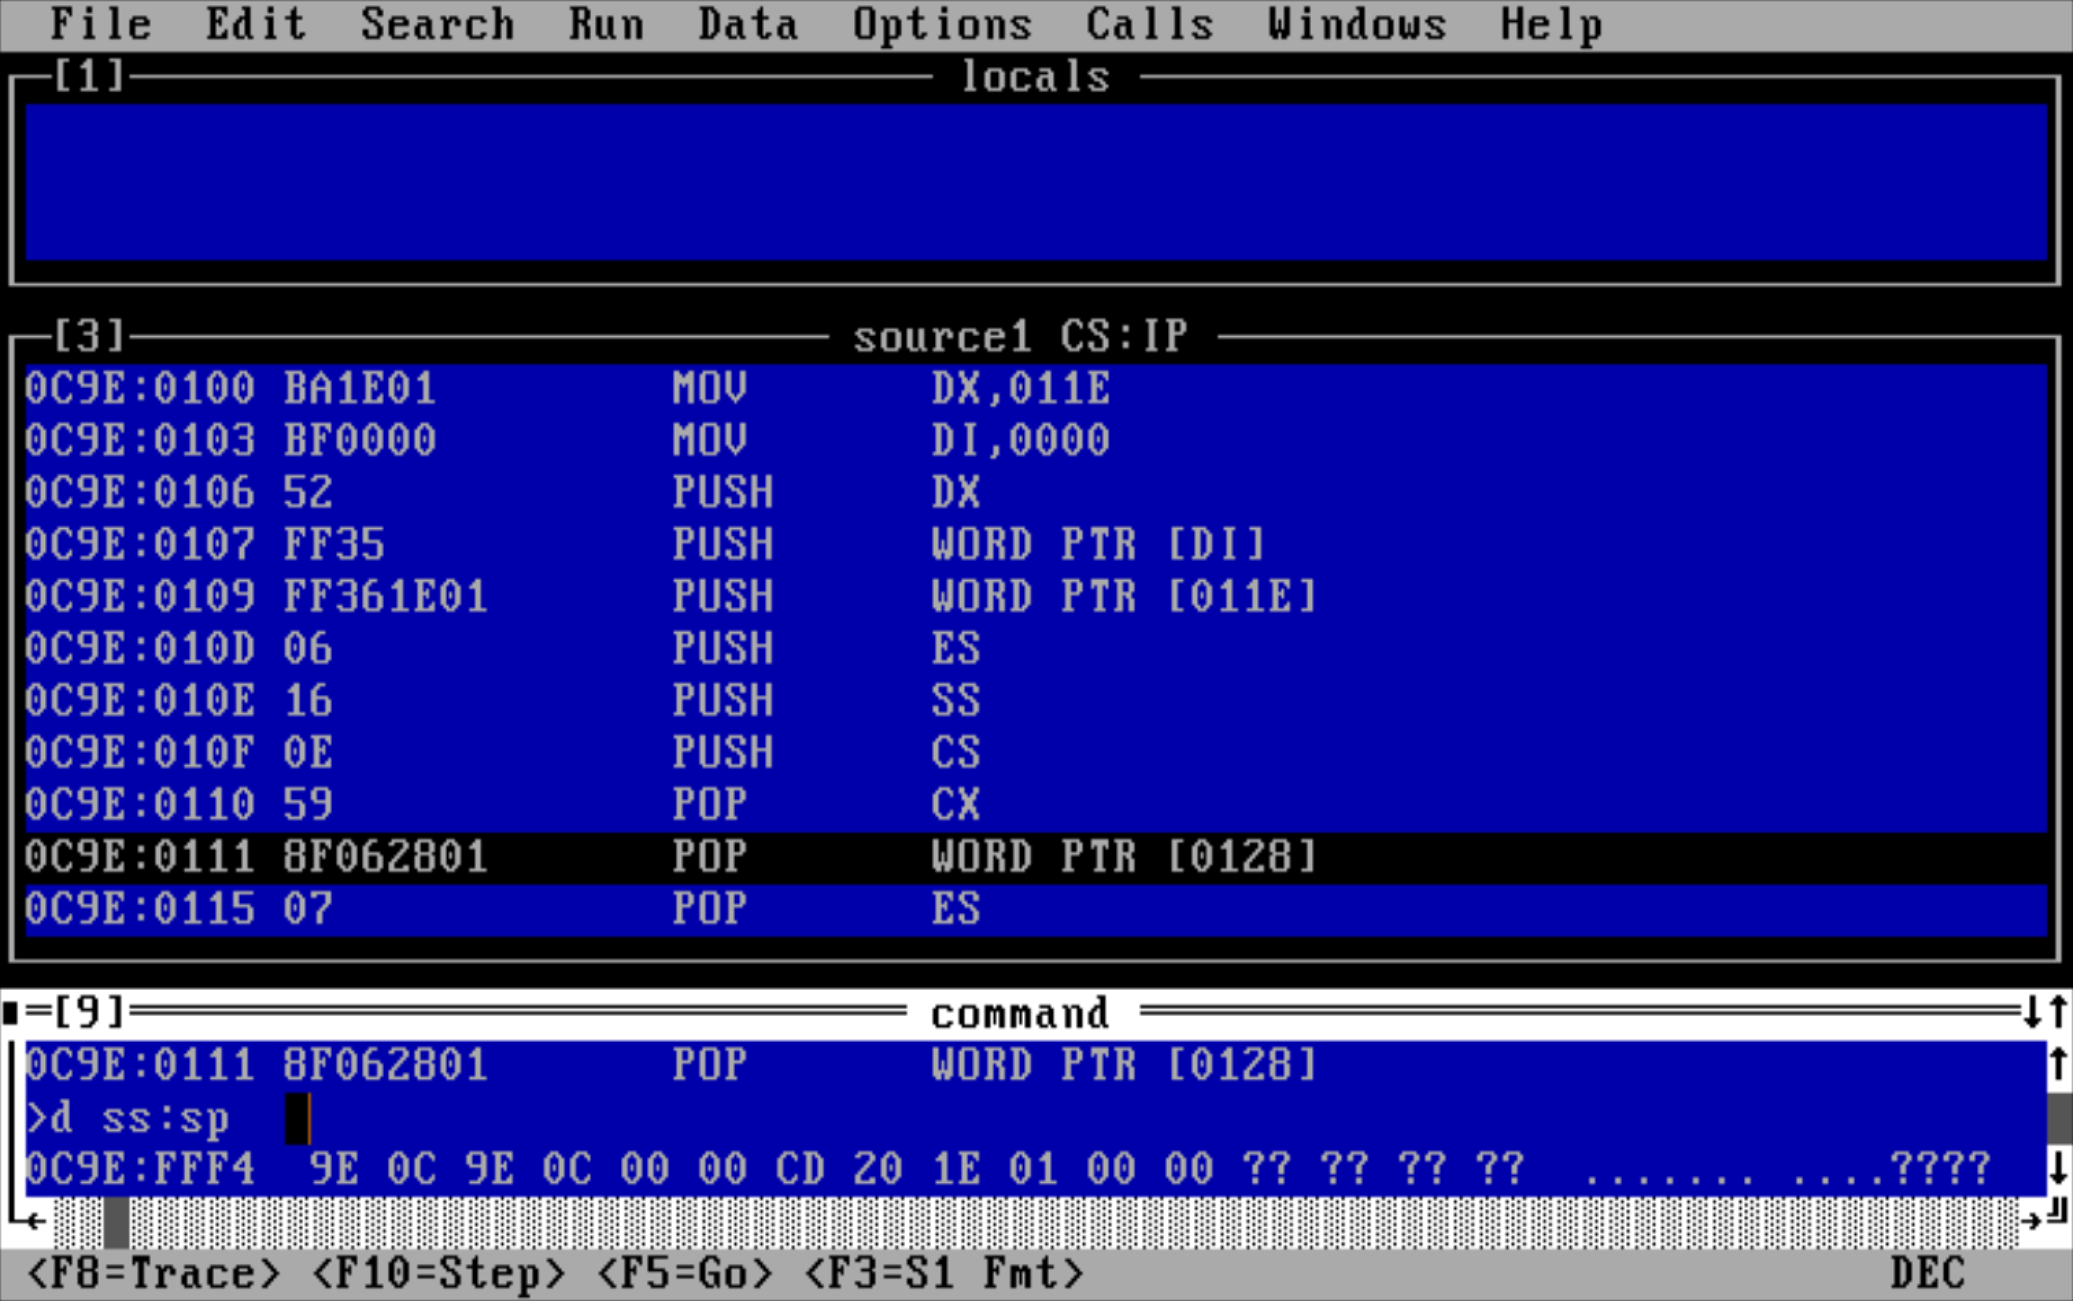Click window number [1] of locals
This screenshot has height=1301, width=2073.
click(90, 75)
